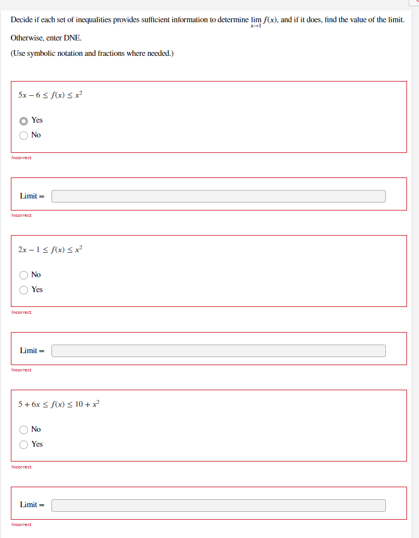Click the third Limit answer field
The image size is (419, 538).
coord(218,504)
